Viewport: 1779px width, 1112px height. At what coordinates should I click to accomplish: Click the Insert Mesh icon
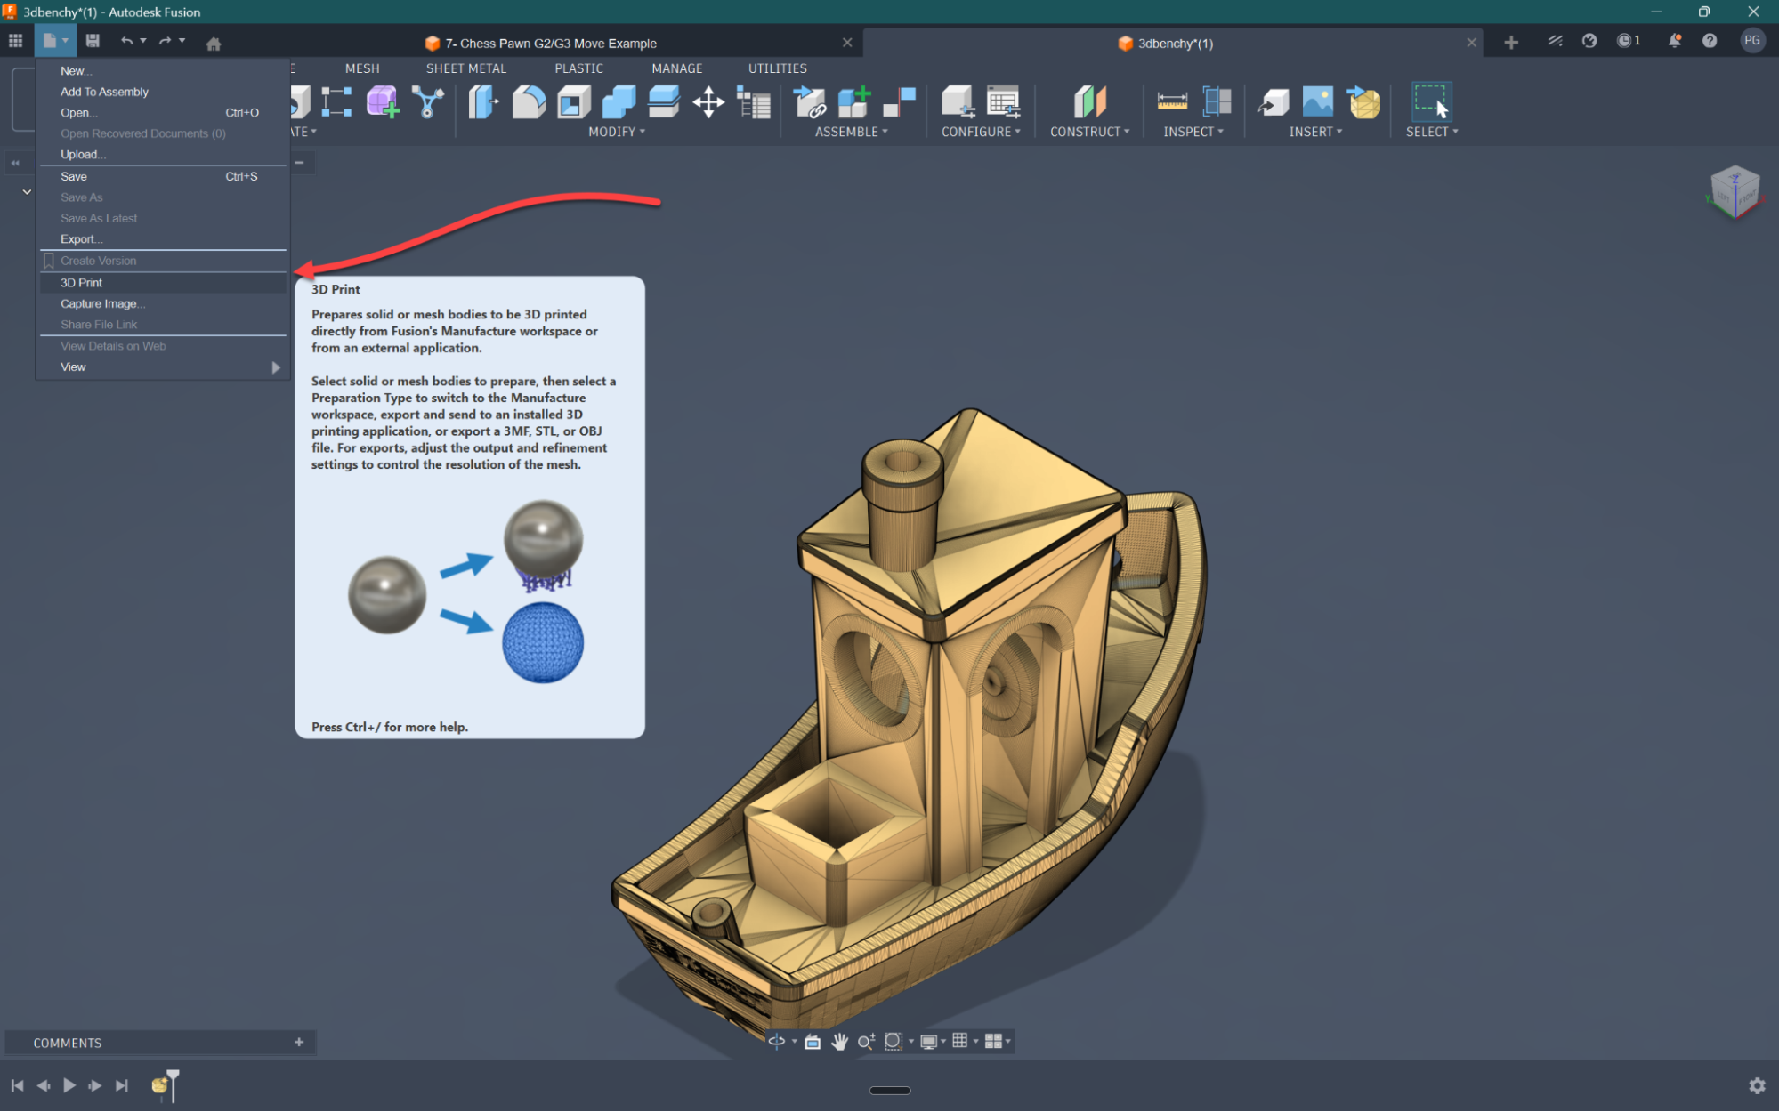pos(1363,102)
